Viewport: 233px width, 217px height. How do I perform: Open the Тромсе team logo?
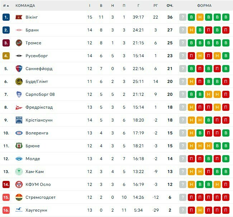[x=19, y=43]
